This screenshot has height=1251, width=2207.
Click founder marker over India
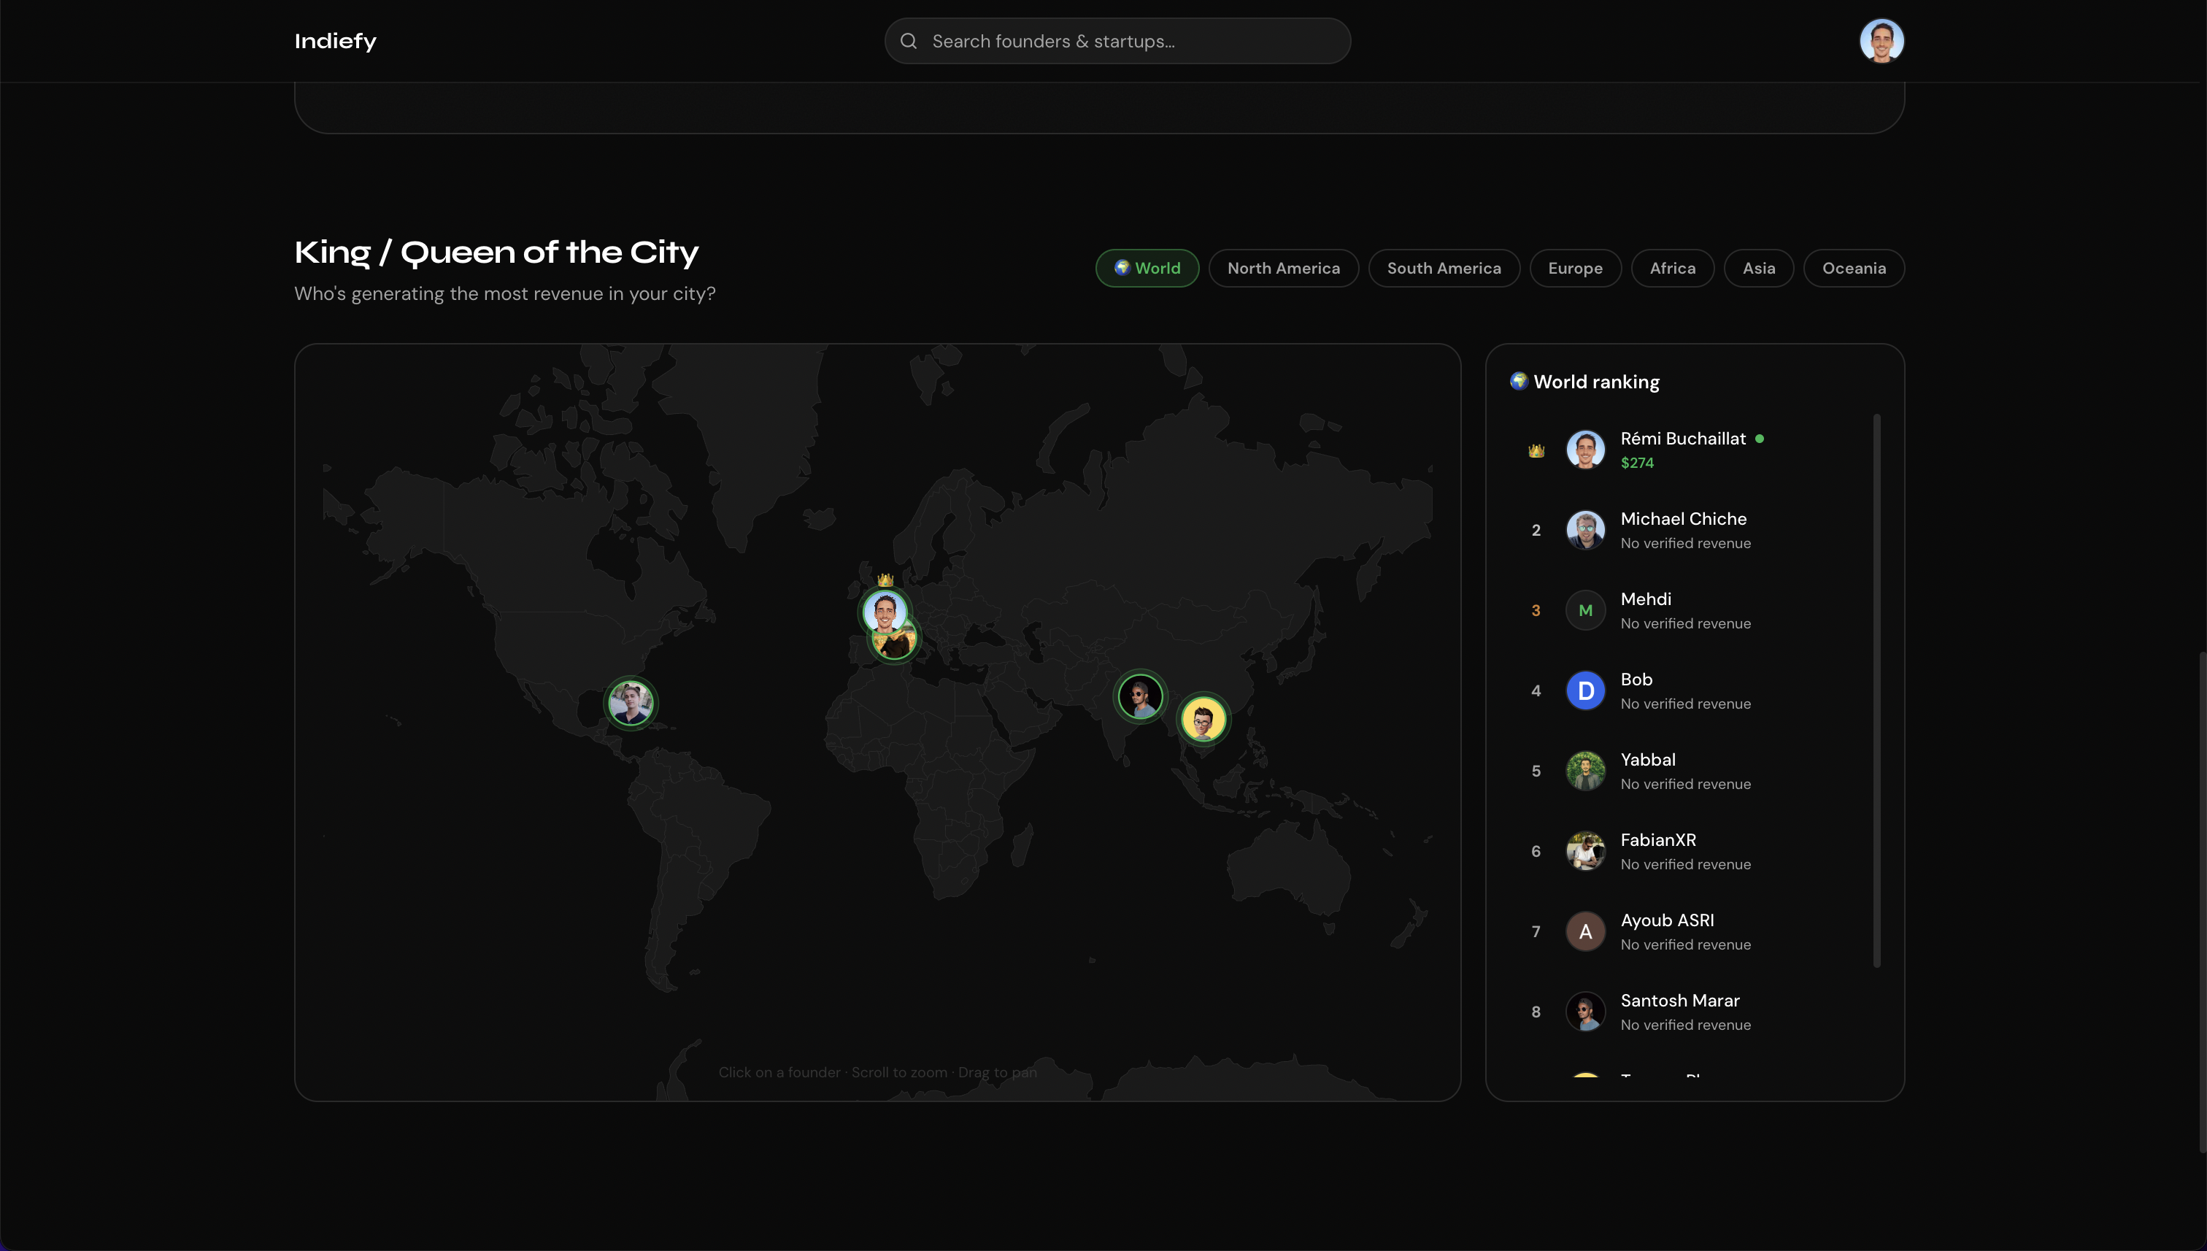(1139, 696)
